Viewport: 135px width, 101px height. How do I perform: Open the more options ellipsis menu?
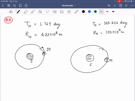[132, 6]
